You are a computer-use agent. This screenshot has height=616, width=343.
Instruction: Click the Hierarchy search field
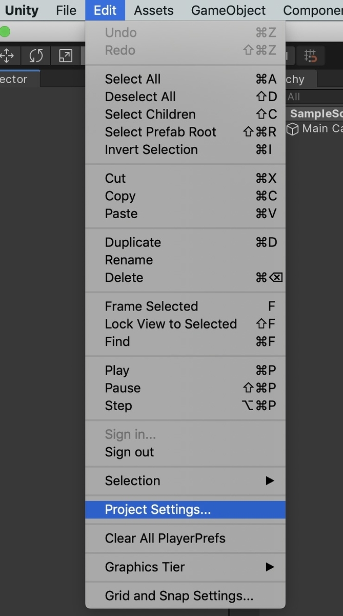(313, 96)
